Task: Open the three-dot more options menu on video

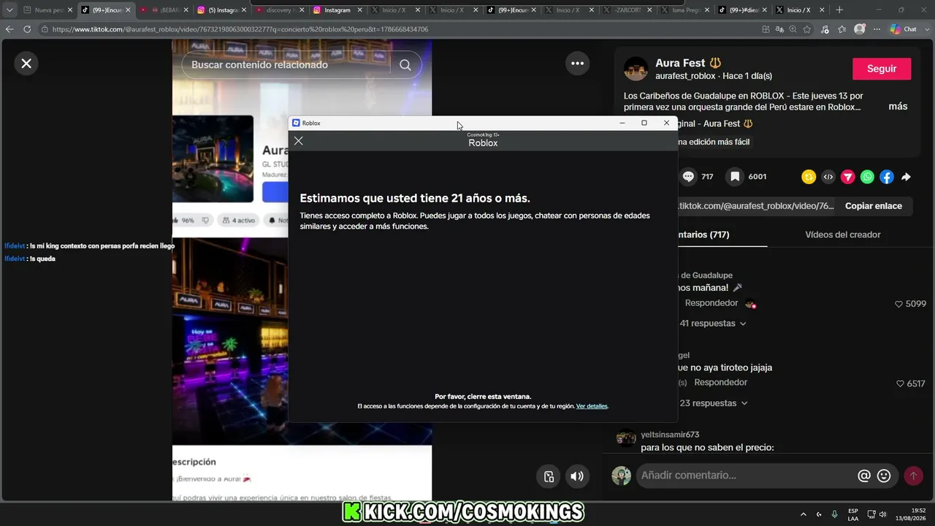Action: pyautogui.click(x=577, y=64)
